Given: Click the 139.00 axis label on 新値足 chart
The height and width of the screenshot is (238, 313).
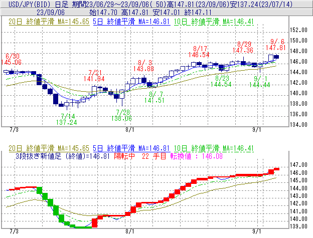Looking at the screenshot, I should pos(298,226).
